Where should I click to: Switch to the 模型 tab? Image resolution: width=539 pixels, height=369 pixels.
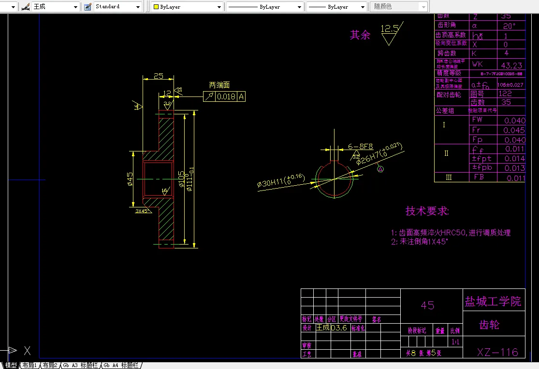click(11, 365)
